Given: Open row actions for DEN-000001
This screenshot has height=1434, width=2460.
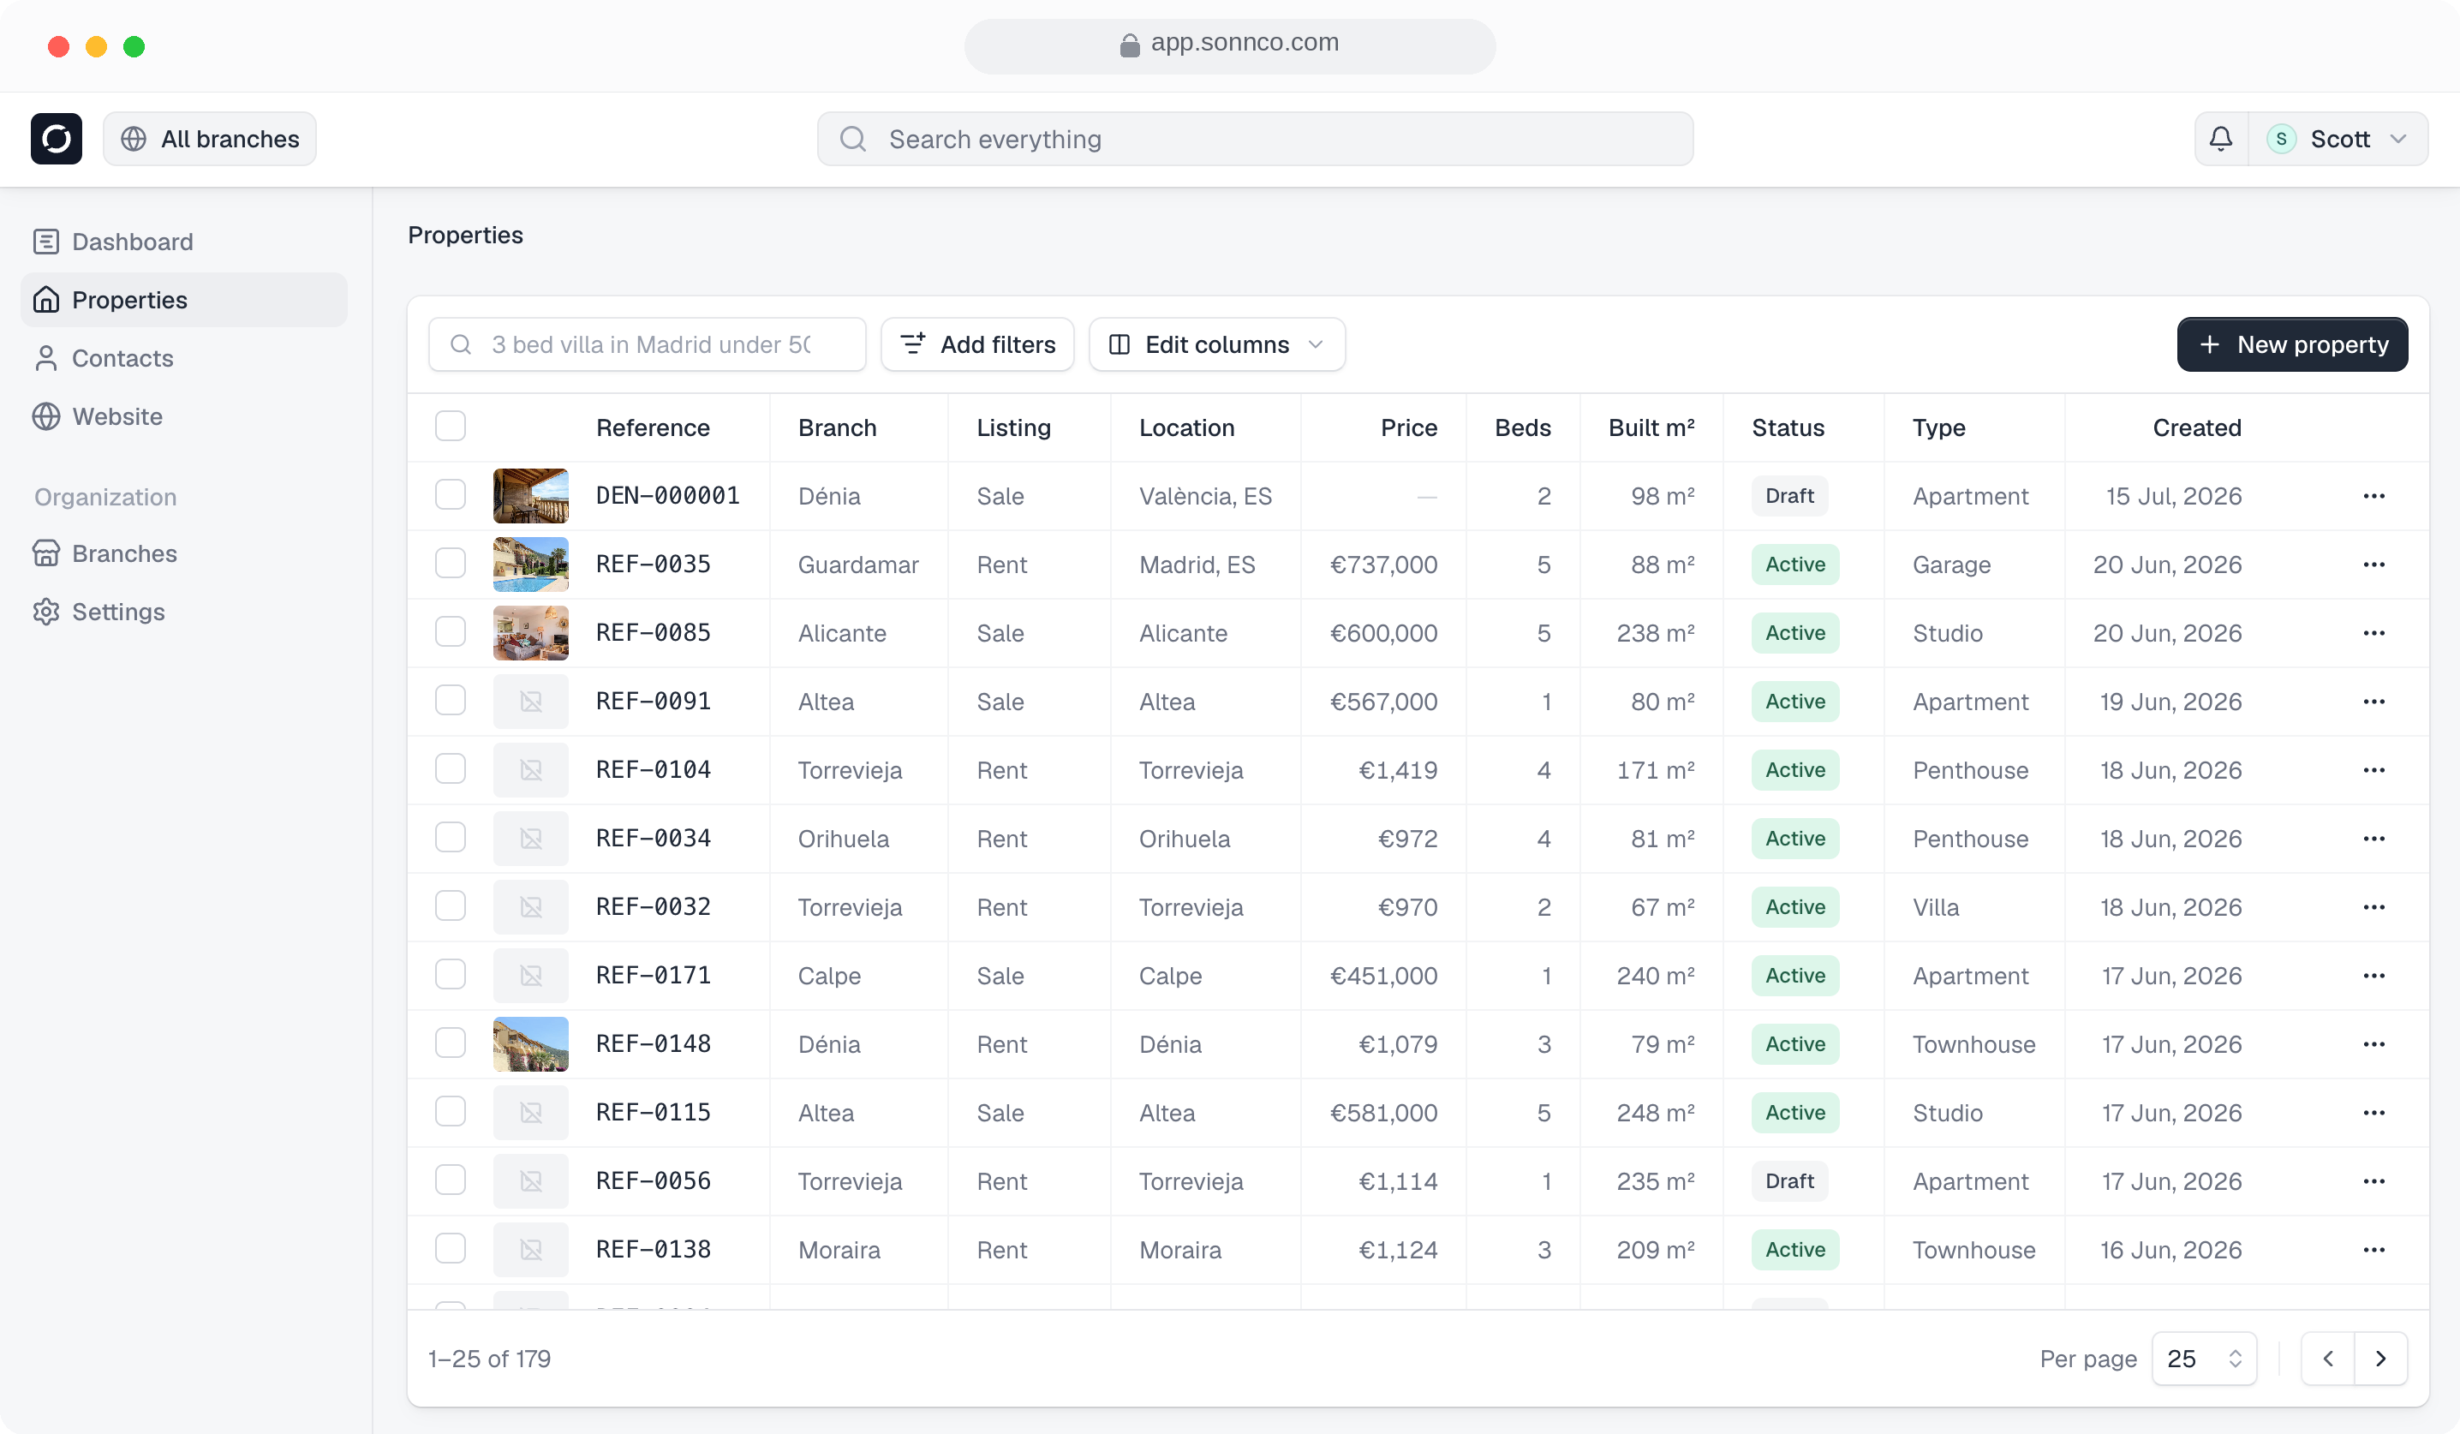Looking at the screenshot, I should [x=2374, y=496].
